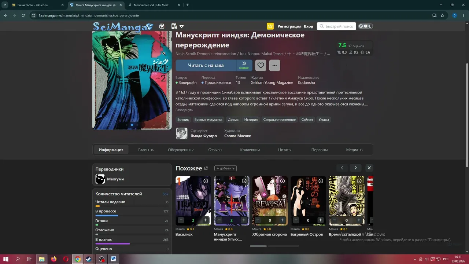This screenshot has height=264, width=469.
Task: Open the external link icon beside Похожее
Action: 206,168
